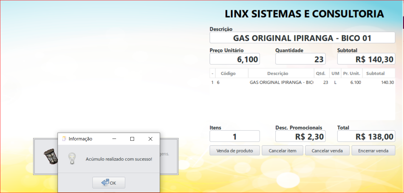Confirm the Informação dialog with OK
This screenshot has height=193, width=404.
pyautogui.click(x=109, y=183)
